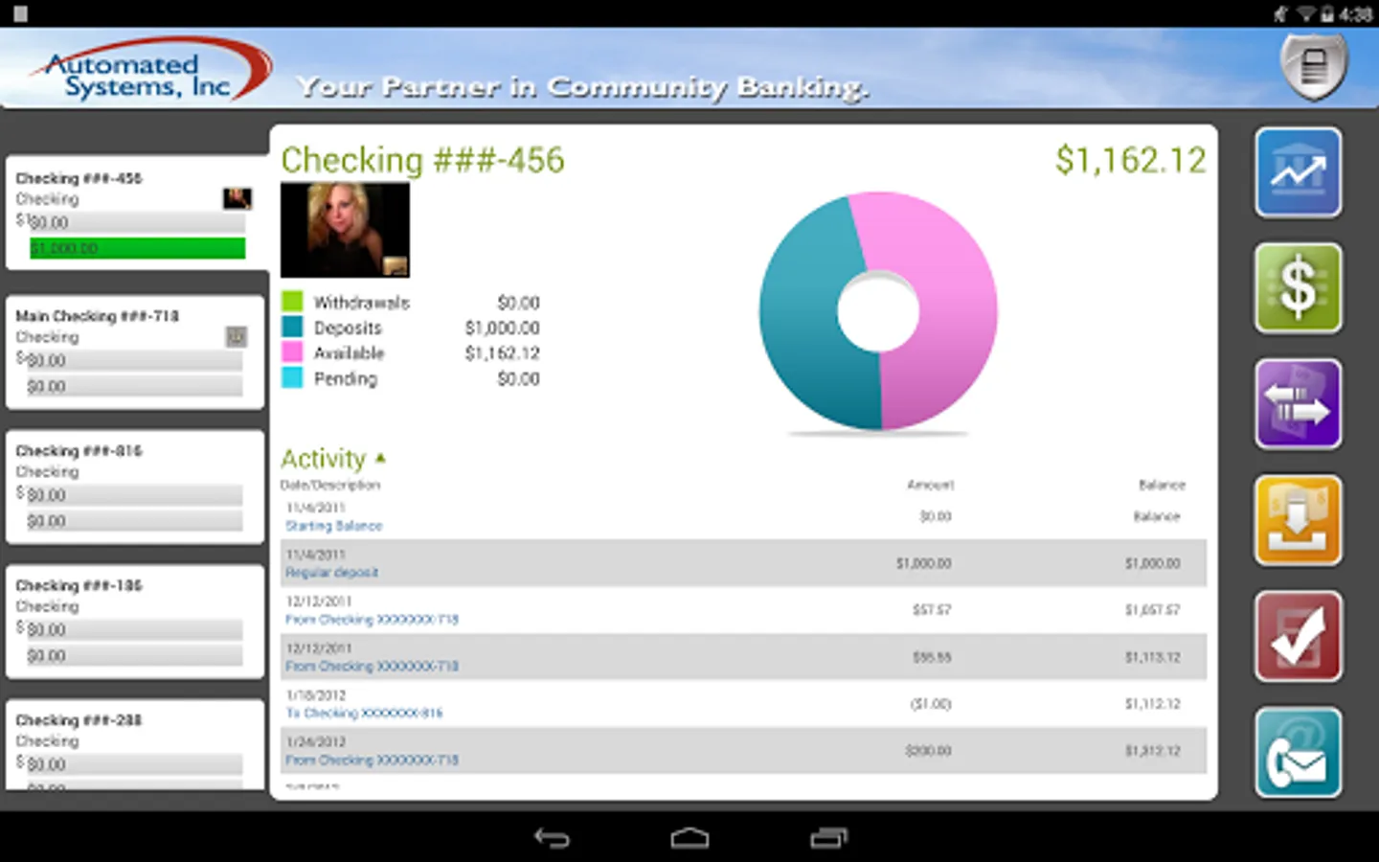The image size is (1379, 862).
Task: Tap the Pending label in legend
Action: coord(346,378)
